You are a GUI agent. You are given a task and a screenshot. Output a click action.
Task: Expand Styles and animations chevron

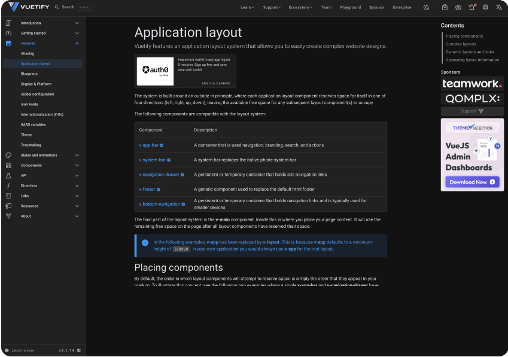click(77, 155)
